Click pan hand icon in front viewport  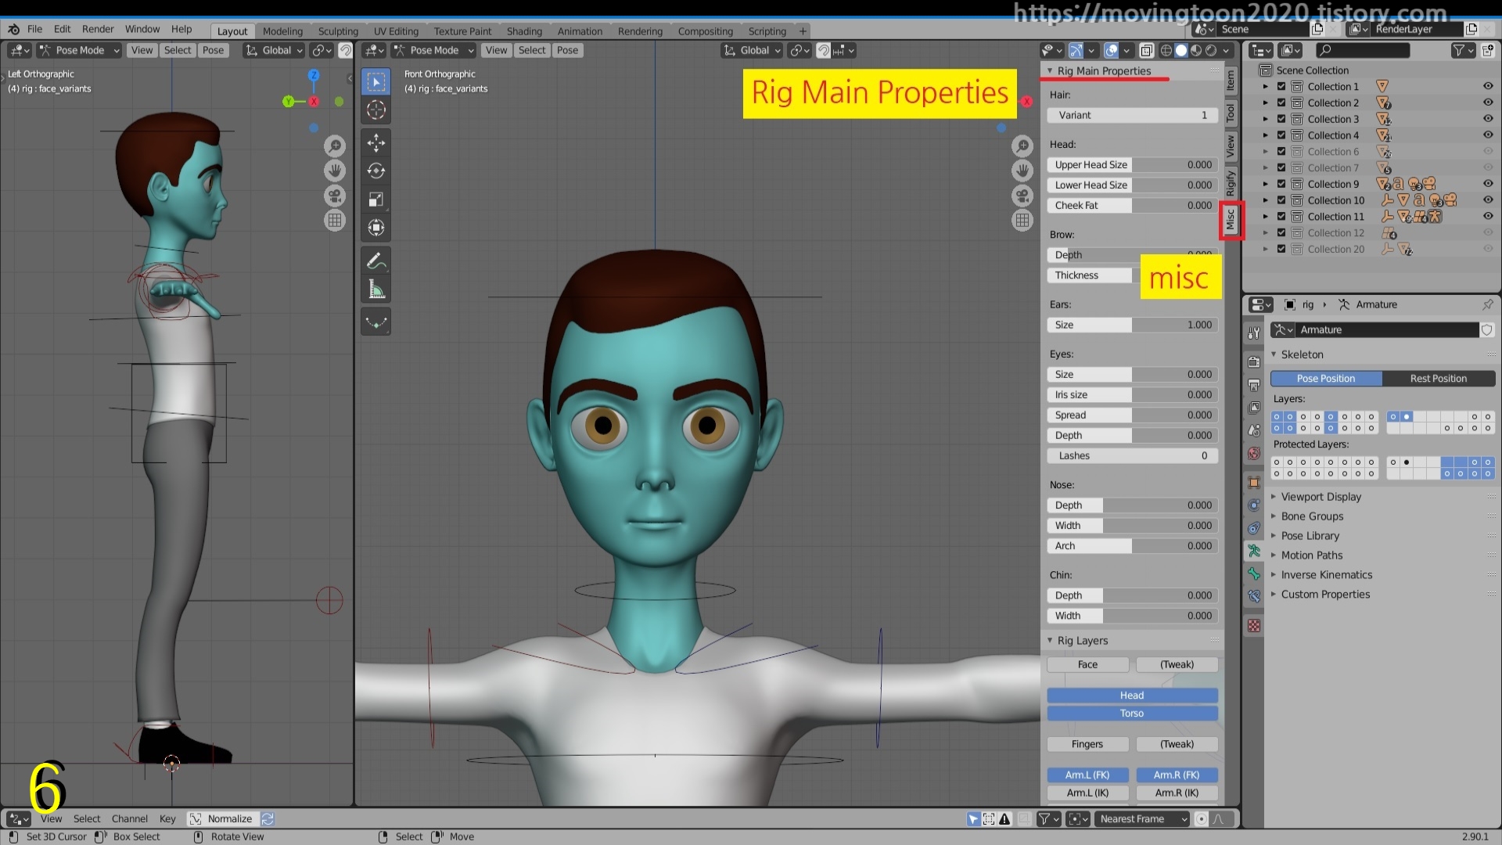point(1022,170)
